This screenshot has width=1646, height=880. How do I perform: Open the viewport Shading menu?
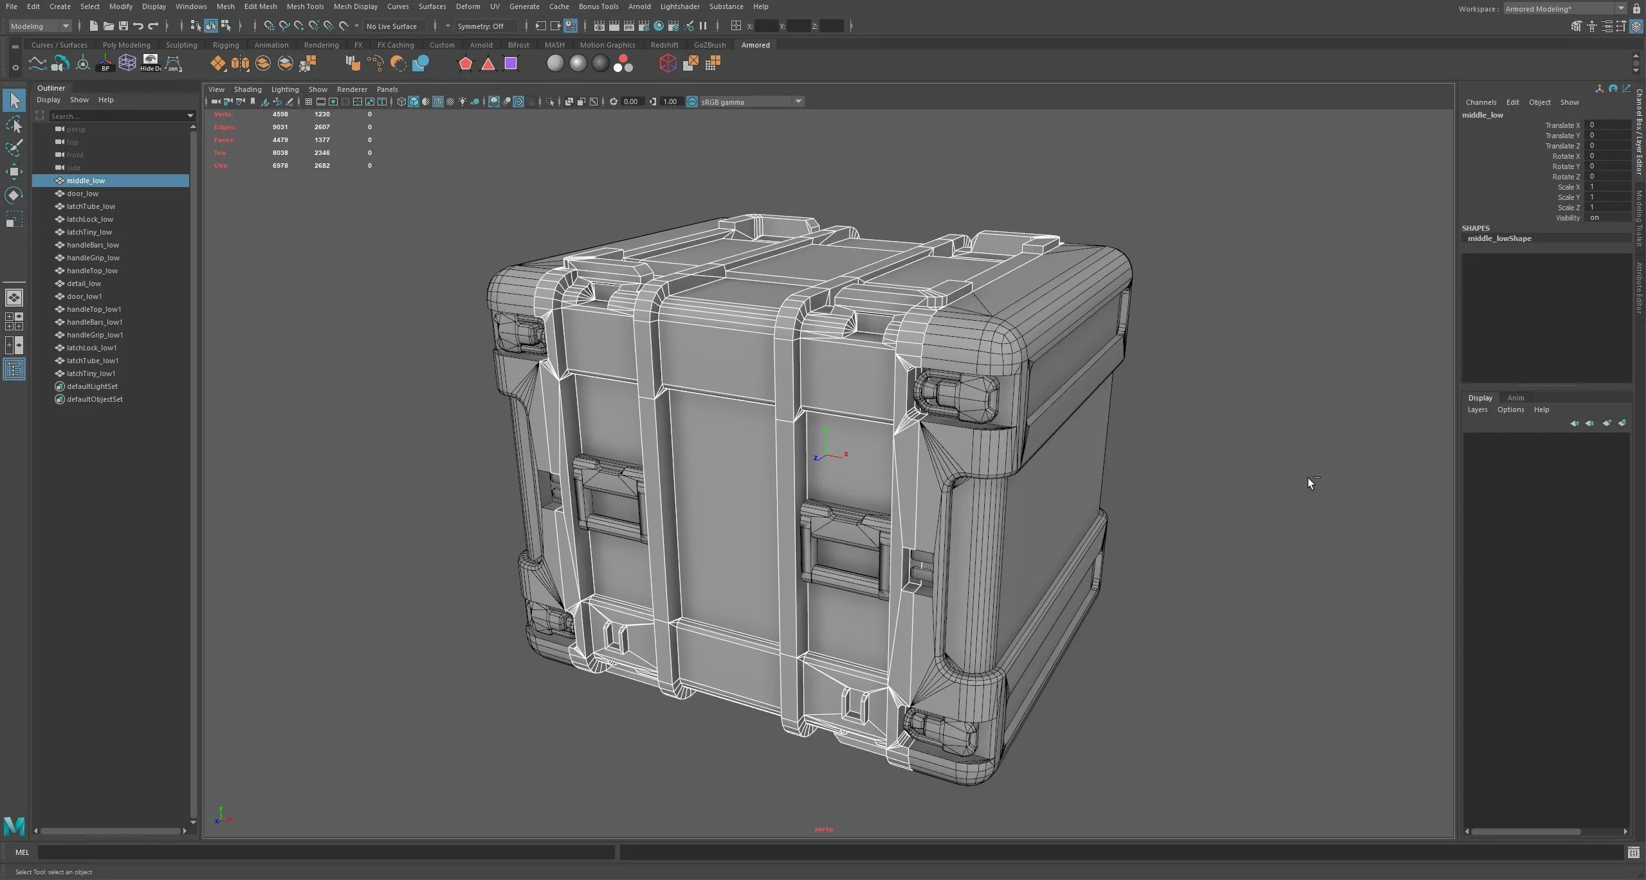point(248,89)
